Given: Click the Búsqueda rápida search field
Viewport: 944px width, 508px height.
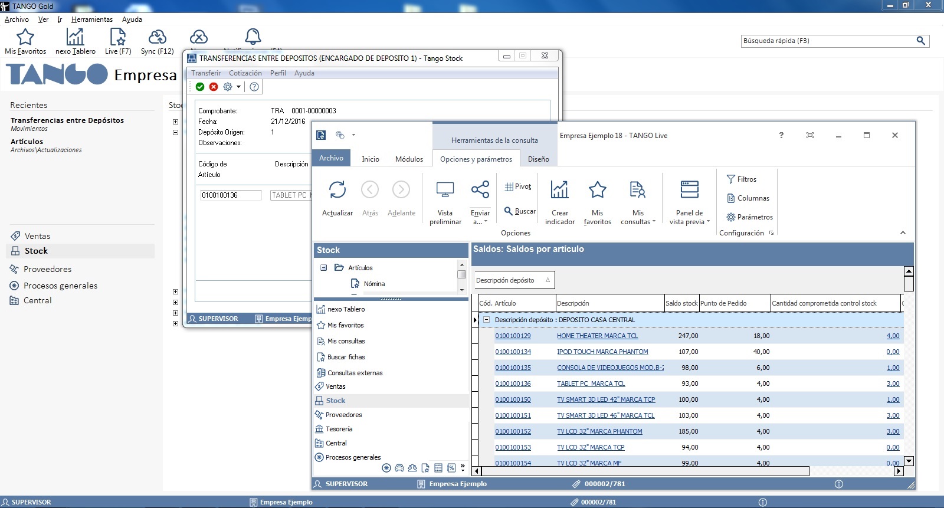Looking at the screenshot, I should click(x=826, y=41).
